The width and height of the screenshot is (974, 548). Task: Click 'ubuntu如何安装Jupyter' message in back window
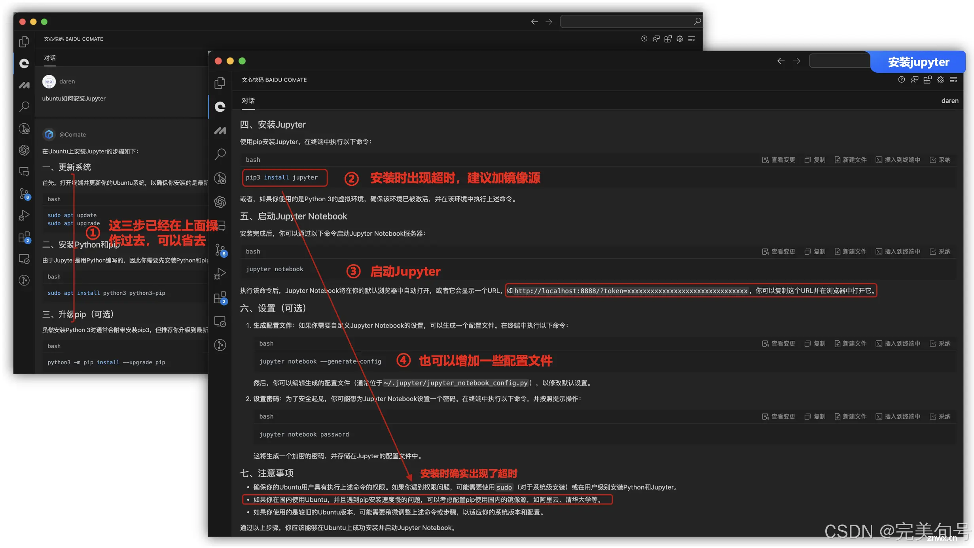tap(74, 98)
